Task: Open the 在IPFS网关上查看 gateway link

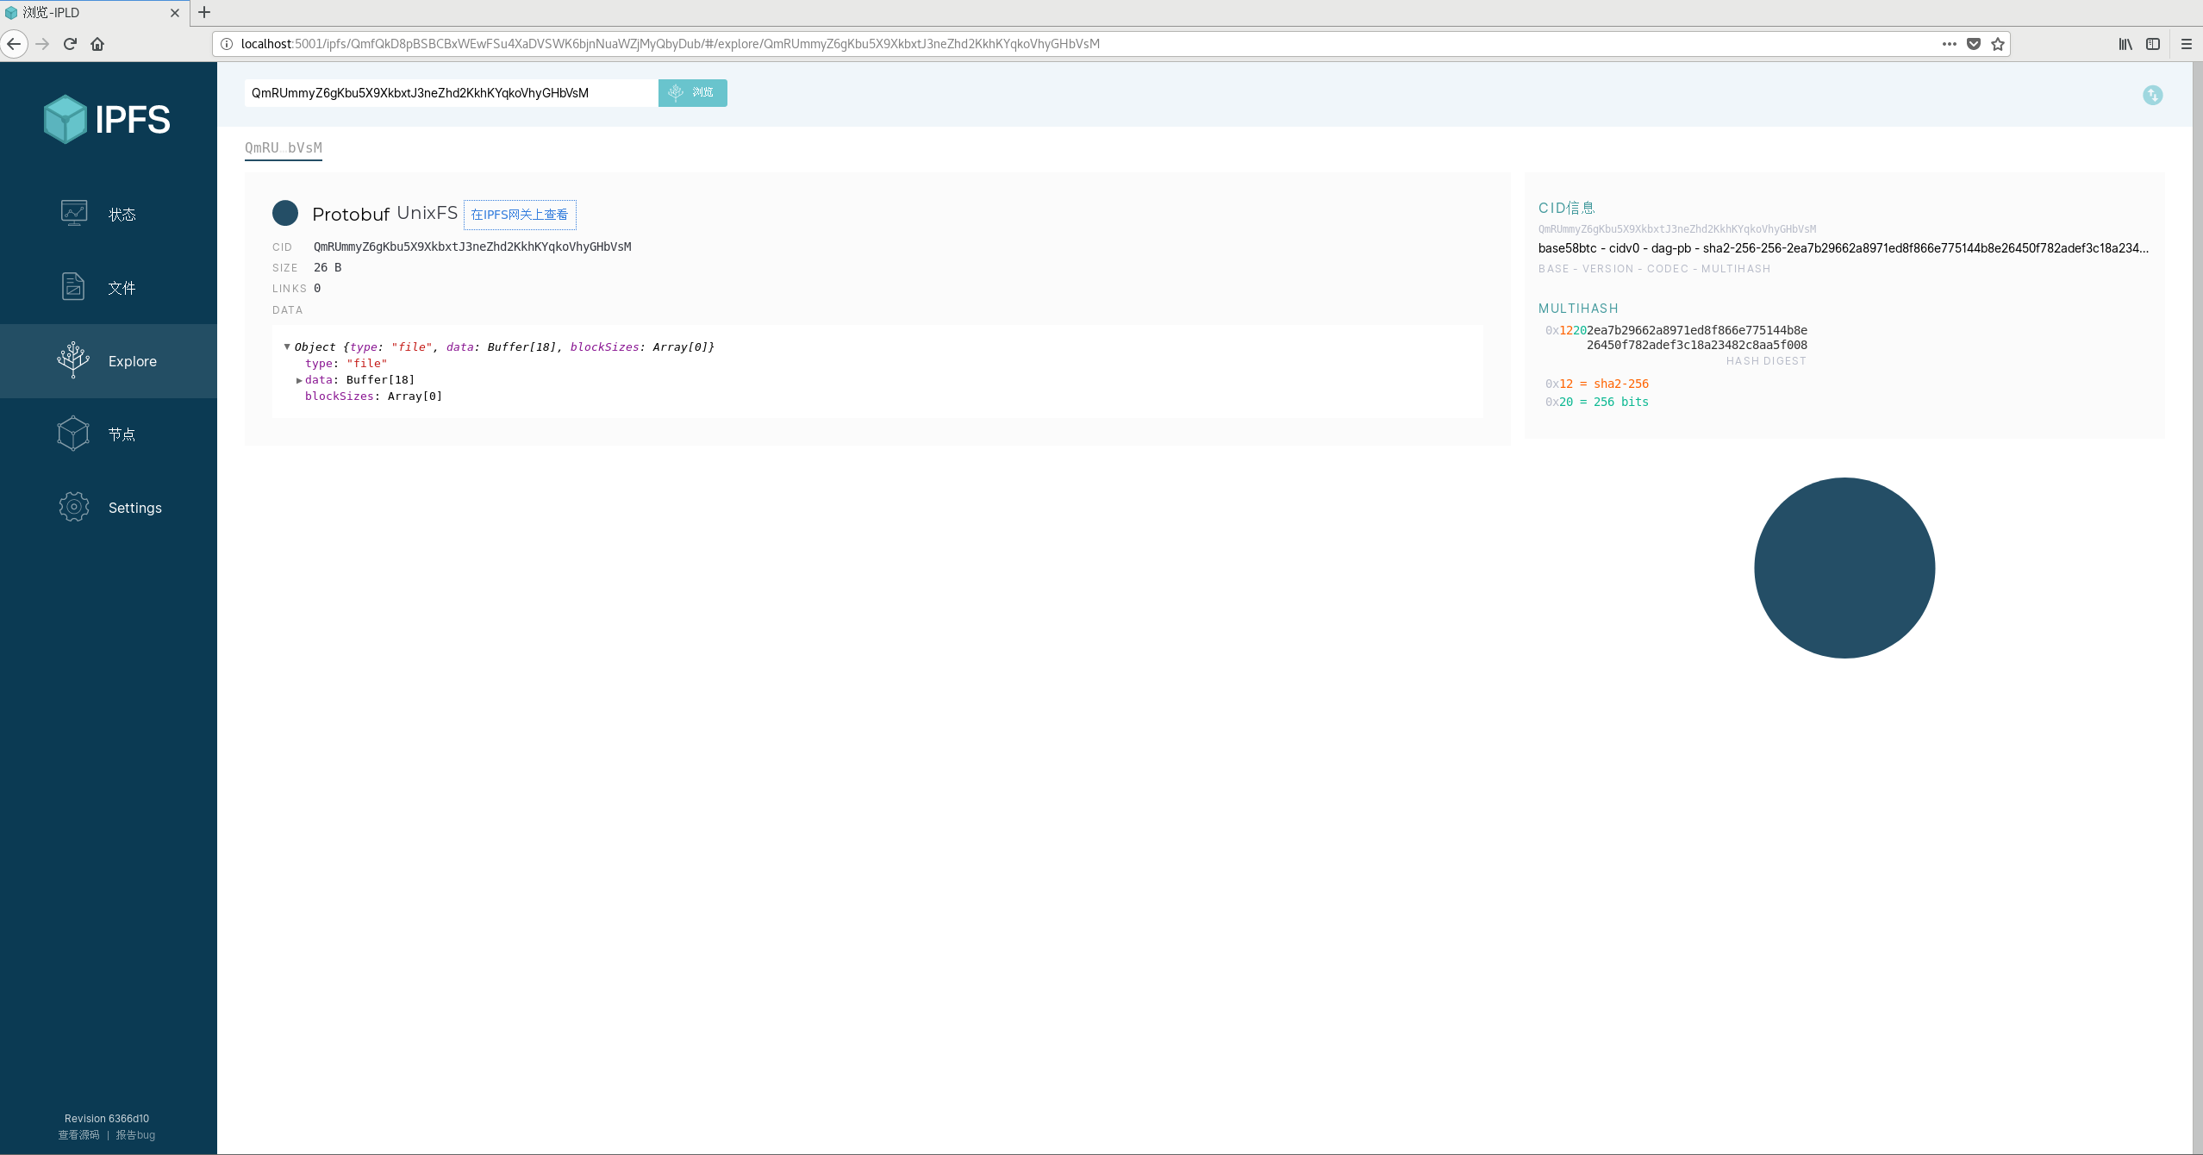Action: tap(520, 215)
